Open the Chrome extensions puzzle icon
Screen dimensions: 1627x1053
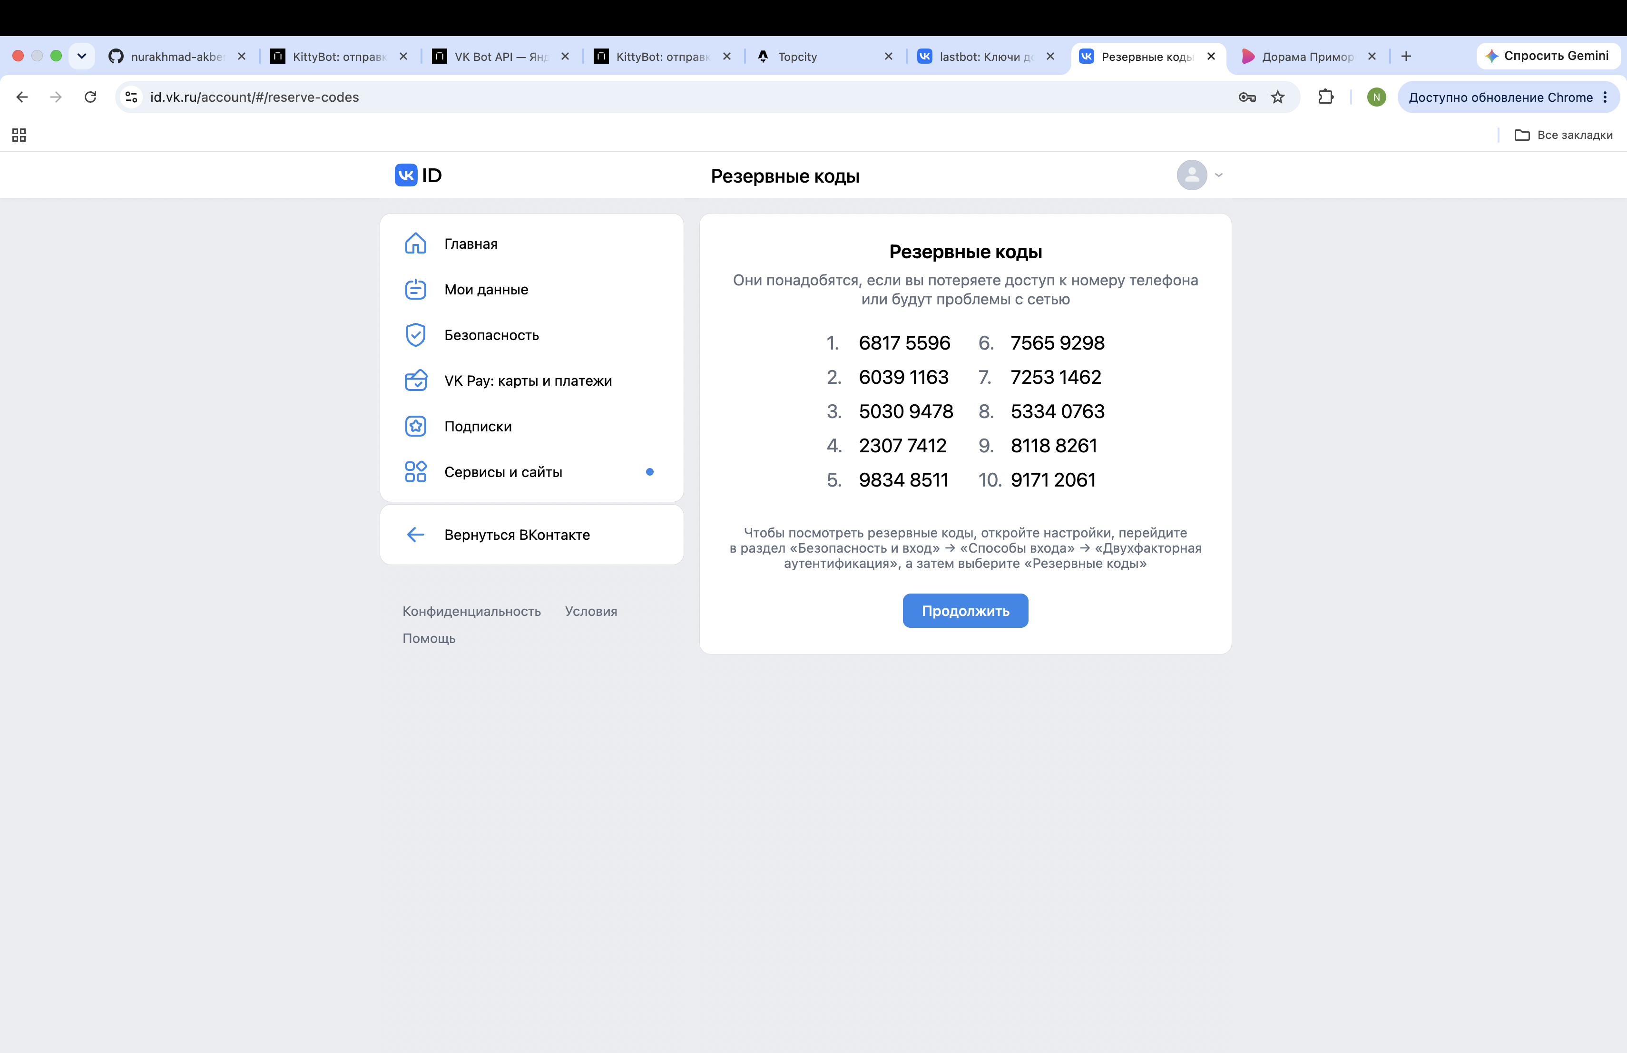pos(1325,97)
